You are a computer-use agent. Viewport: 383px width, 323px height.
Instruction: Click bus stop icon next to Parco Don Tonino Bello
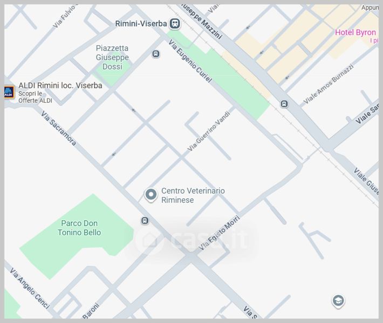click(145, 221)
